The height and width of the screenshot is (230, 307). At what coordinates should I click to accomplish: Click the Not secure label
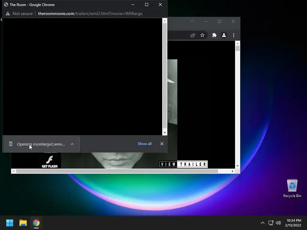pyautogui.click(x=22, y=13)
